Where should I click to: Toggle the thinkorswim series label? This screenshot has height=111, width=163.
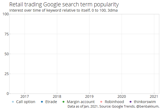click(x=145, y=102)
